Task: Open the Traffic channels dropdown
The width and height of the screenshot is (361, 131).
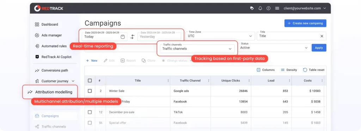Action: [x=197, y=48]
